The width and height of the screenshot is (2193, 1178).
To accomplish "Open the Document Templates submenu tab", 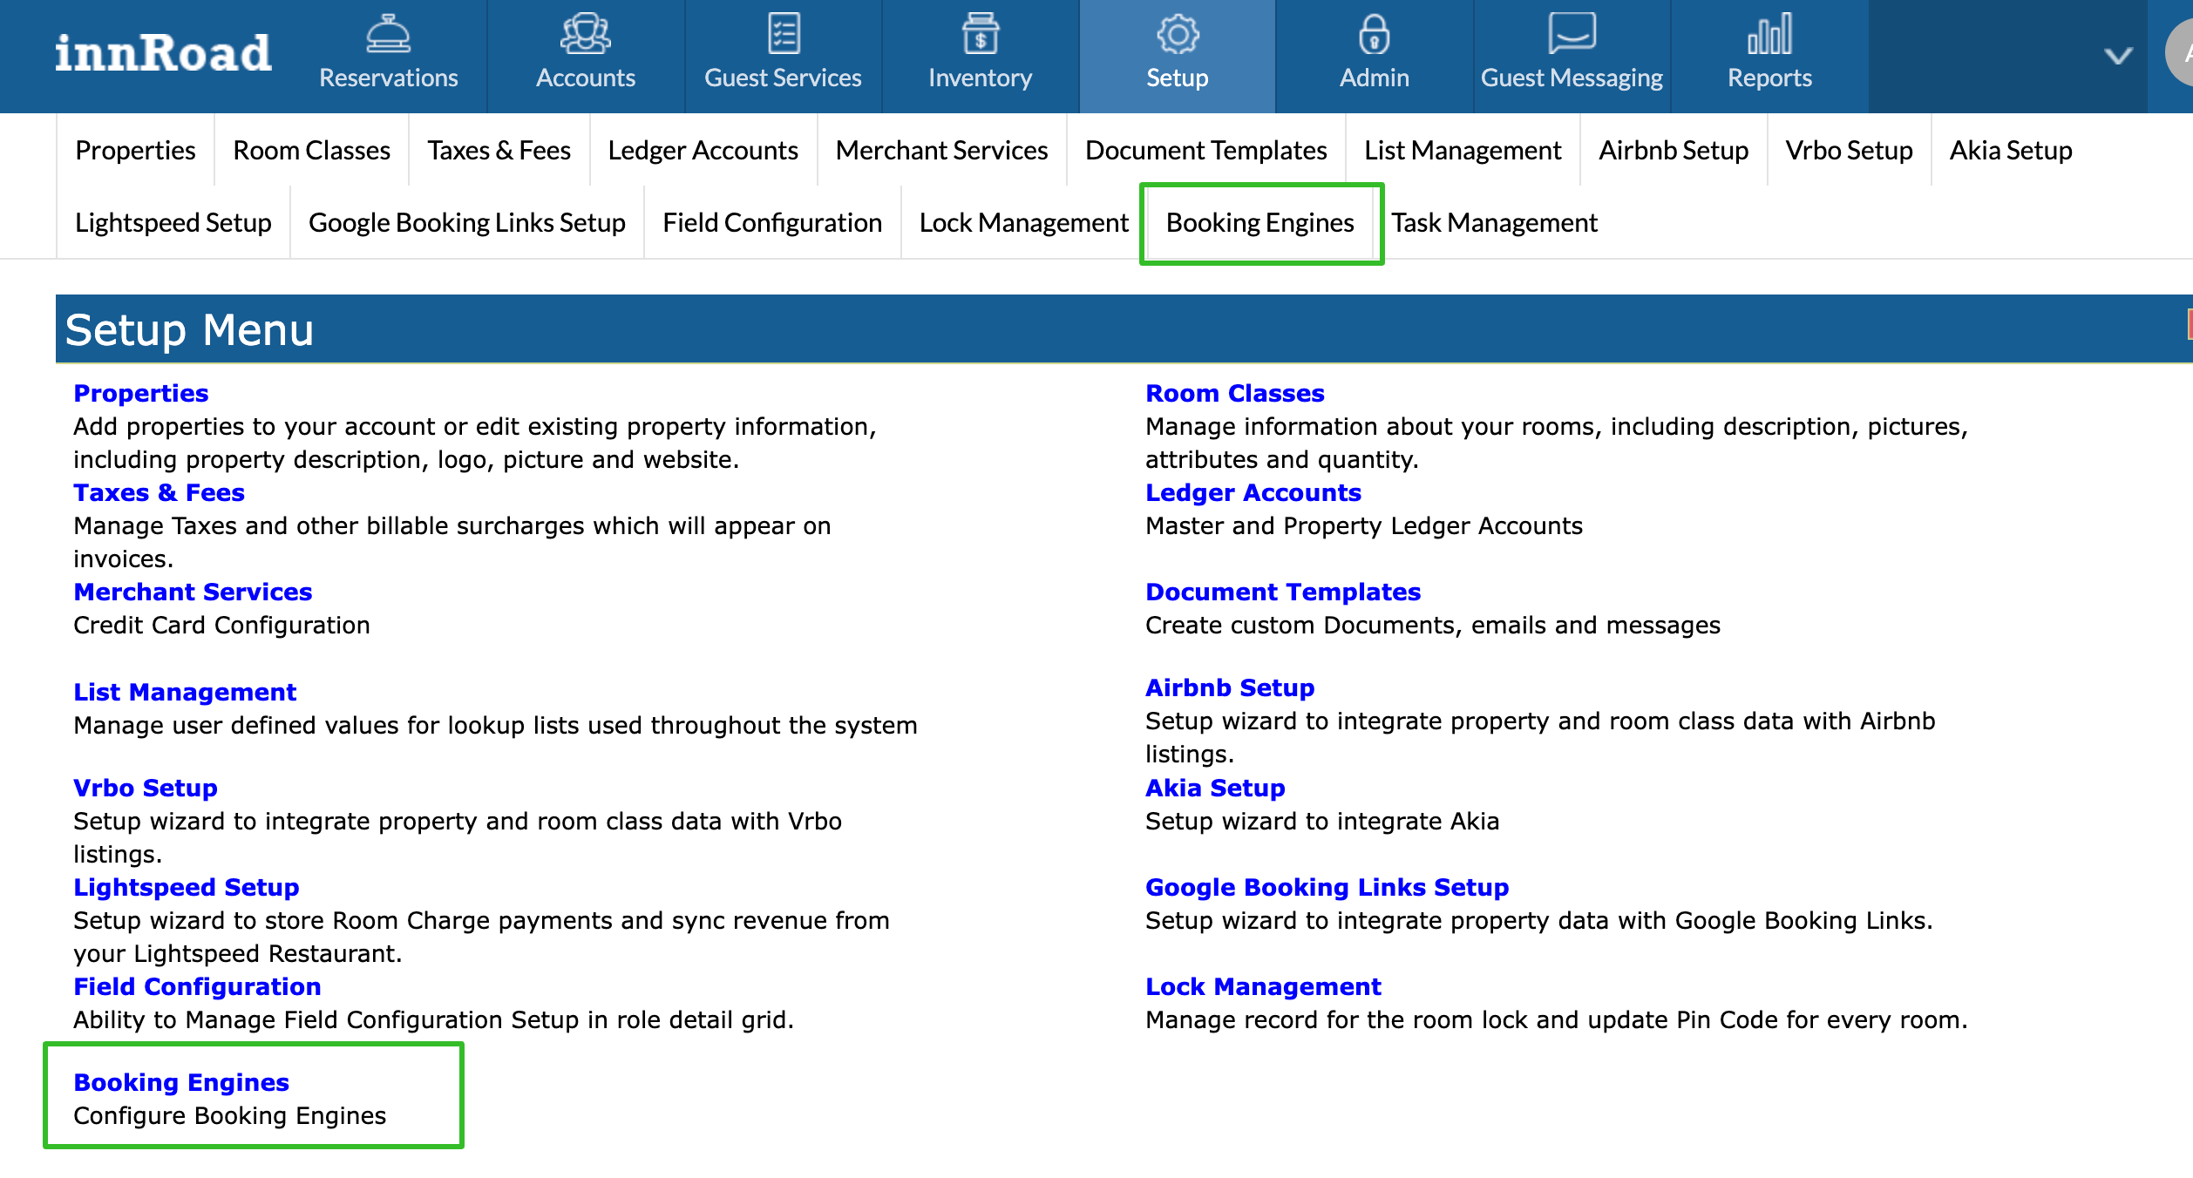I will pos(1205,151).
